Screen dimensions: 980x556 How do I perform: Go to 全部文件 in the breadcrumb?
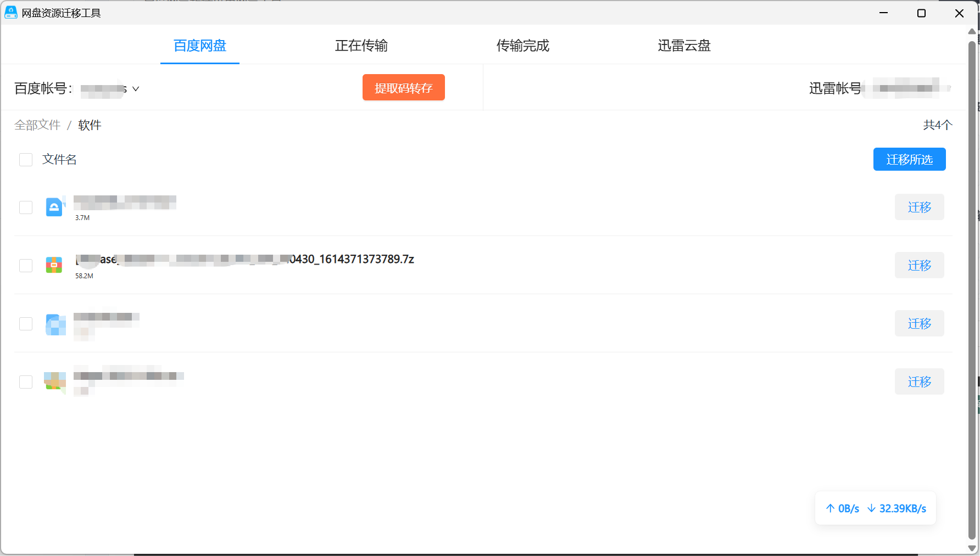pos(37,125)
